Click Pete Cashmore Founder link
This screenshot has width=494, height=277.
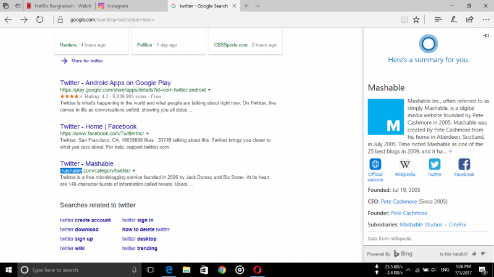(x=409, y=213)
